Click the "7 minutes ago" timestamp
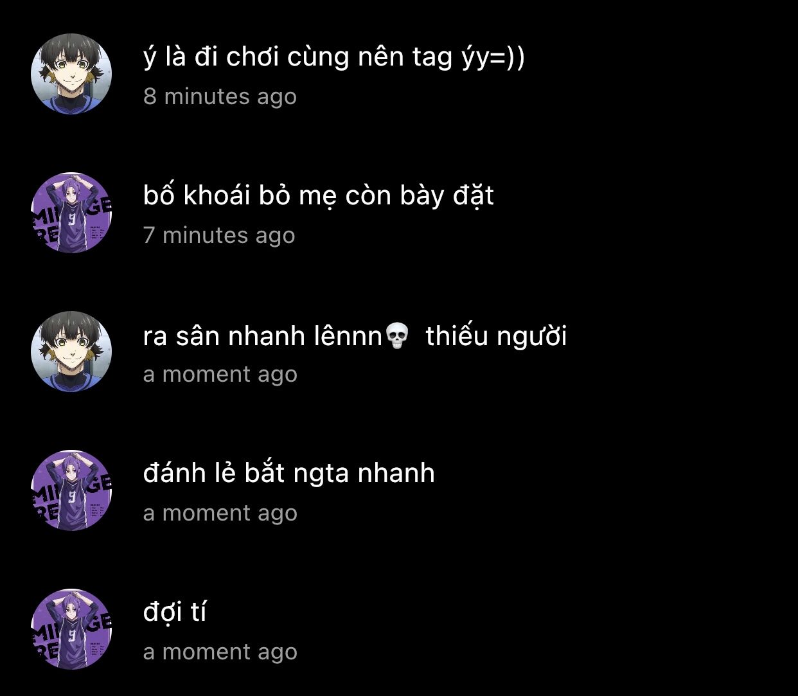Viewport: 798px width, 696px height. pos(219,235)
